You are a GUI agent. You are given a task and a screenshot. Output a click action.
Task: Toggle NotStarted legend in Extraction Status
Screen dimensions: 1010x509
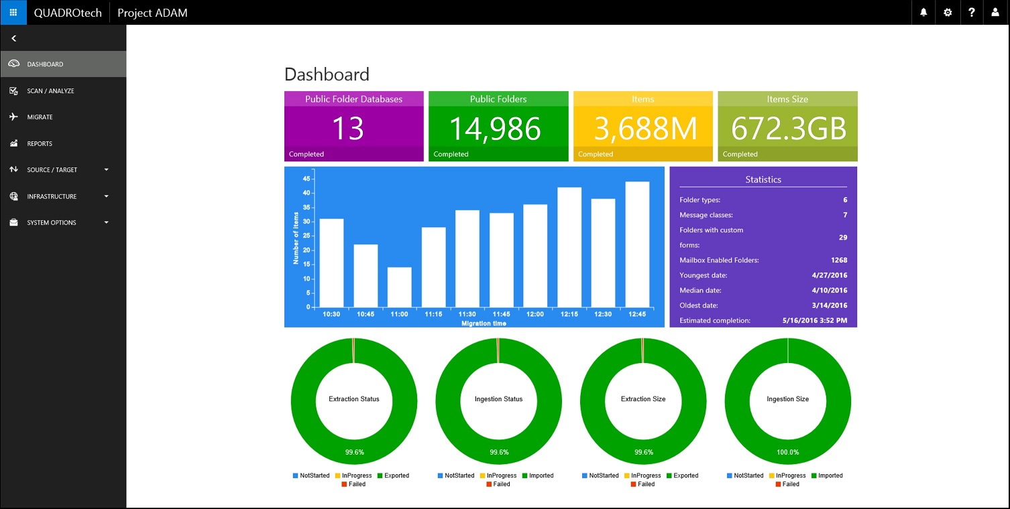311,476
